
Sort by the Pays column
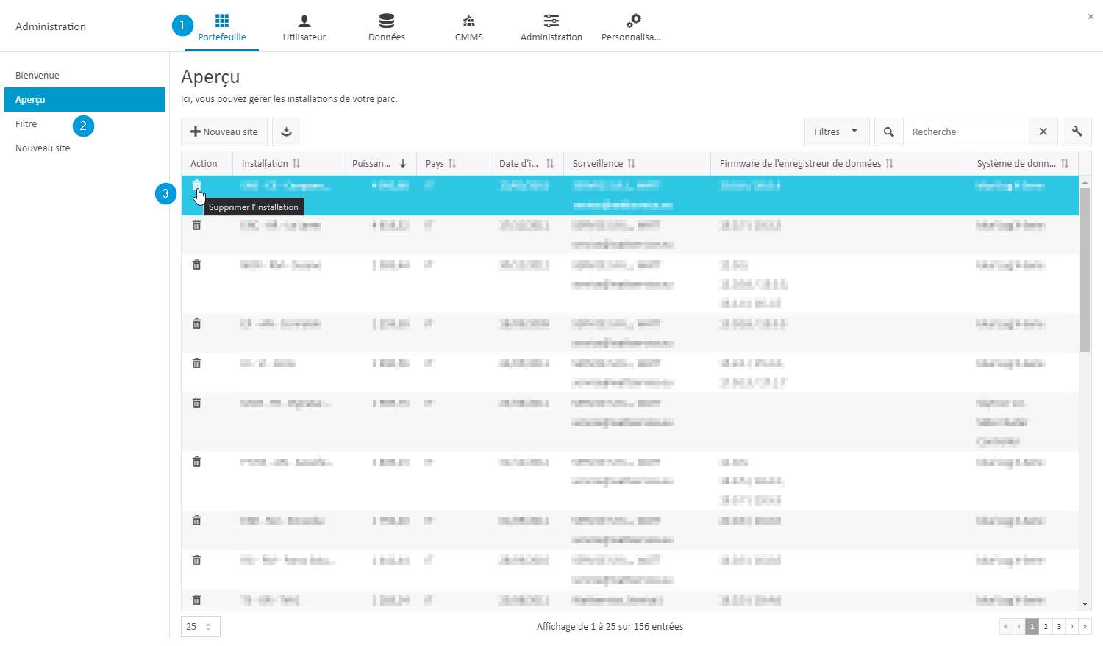pyautogui.click(x=453, y=163)
